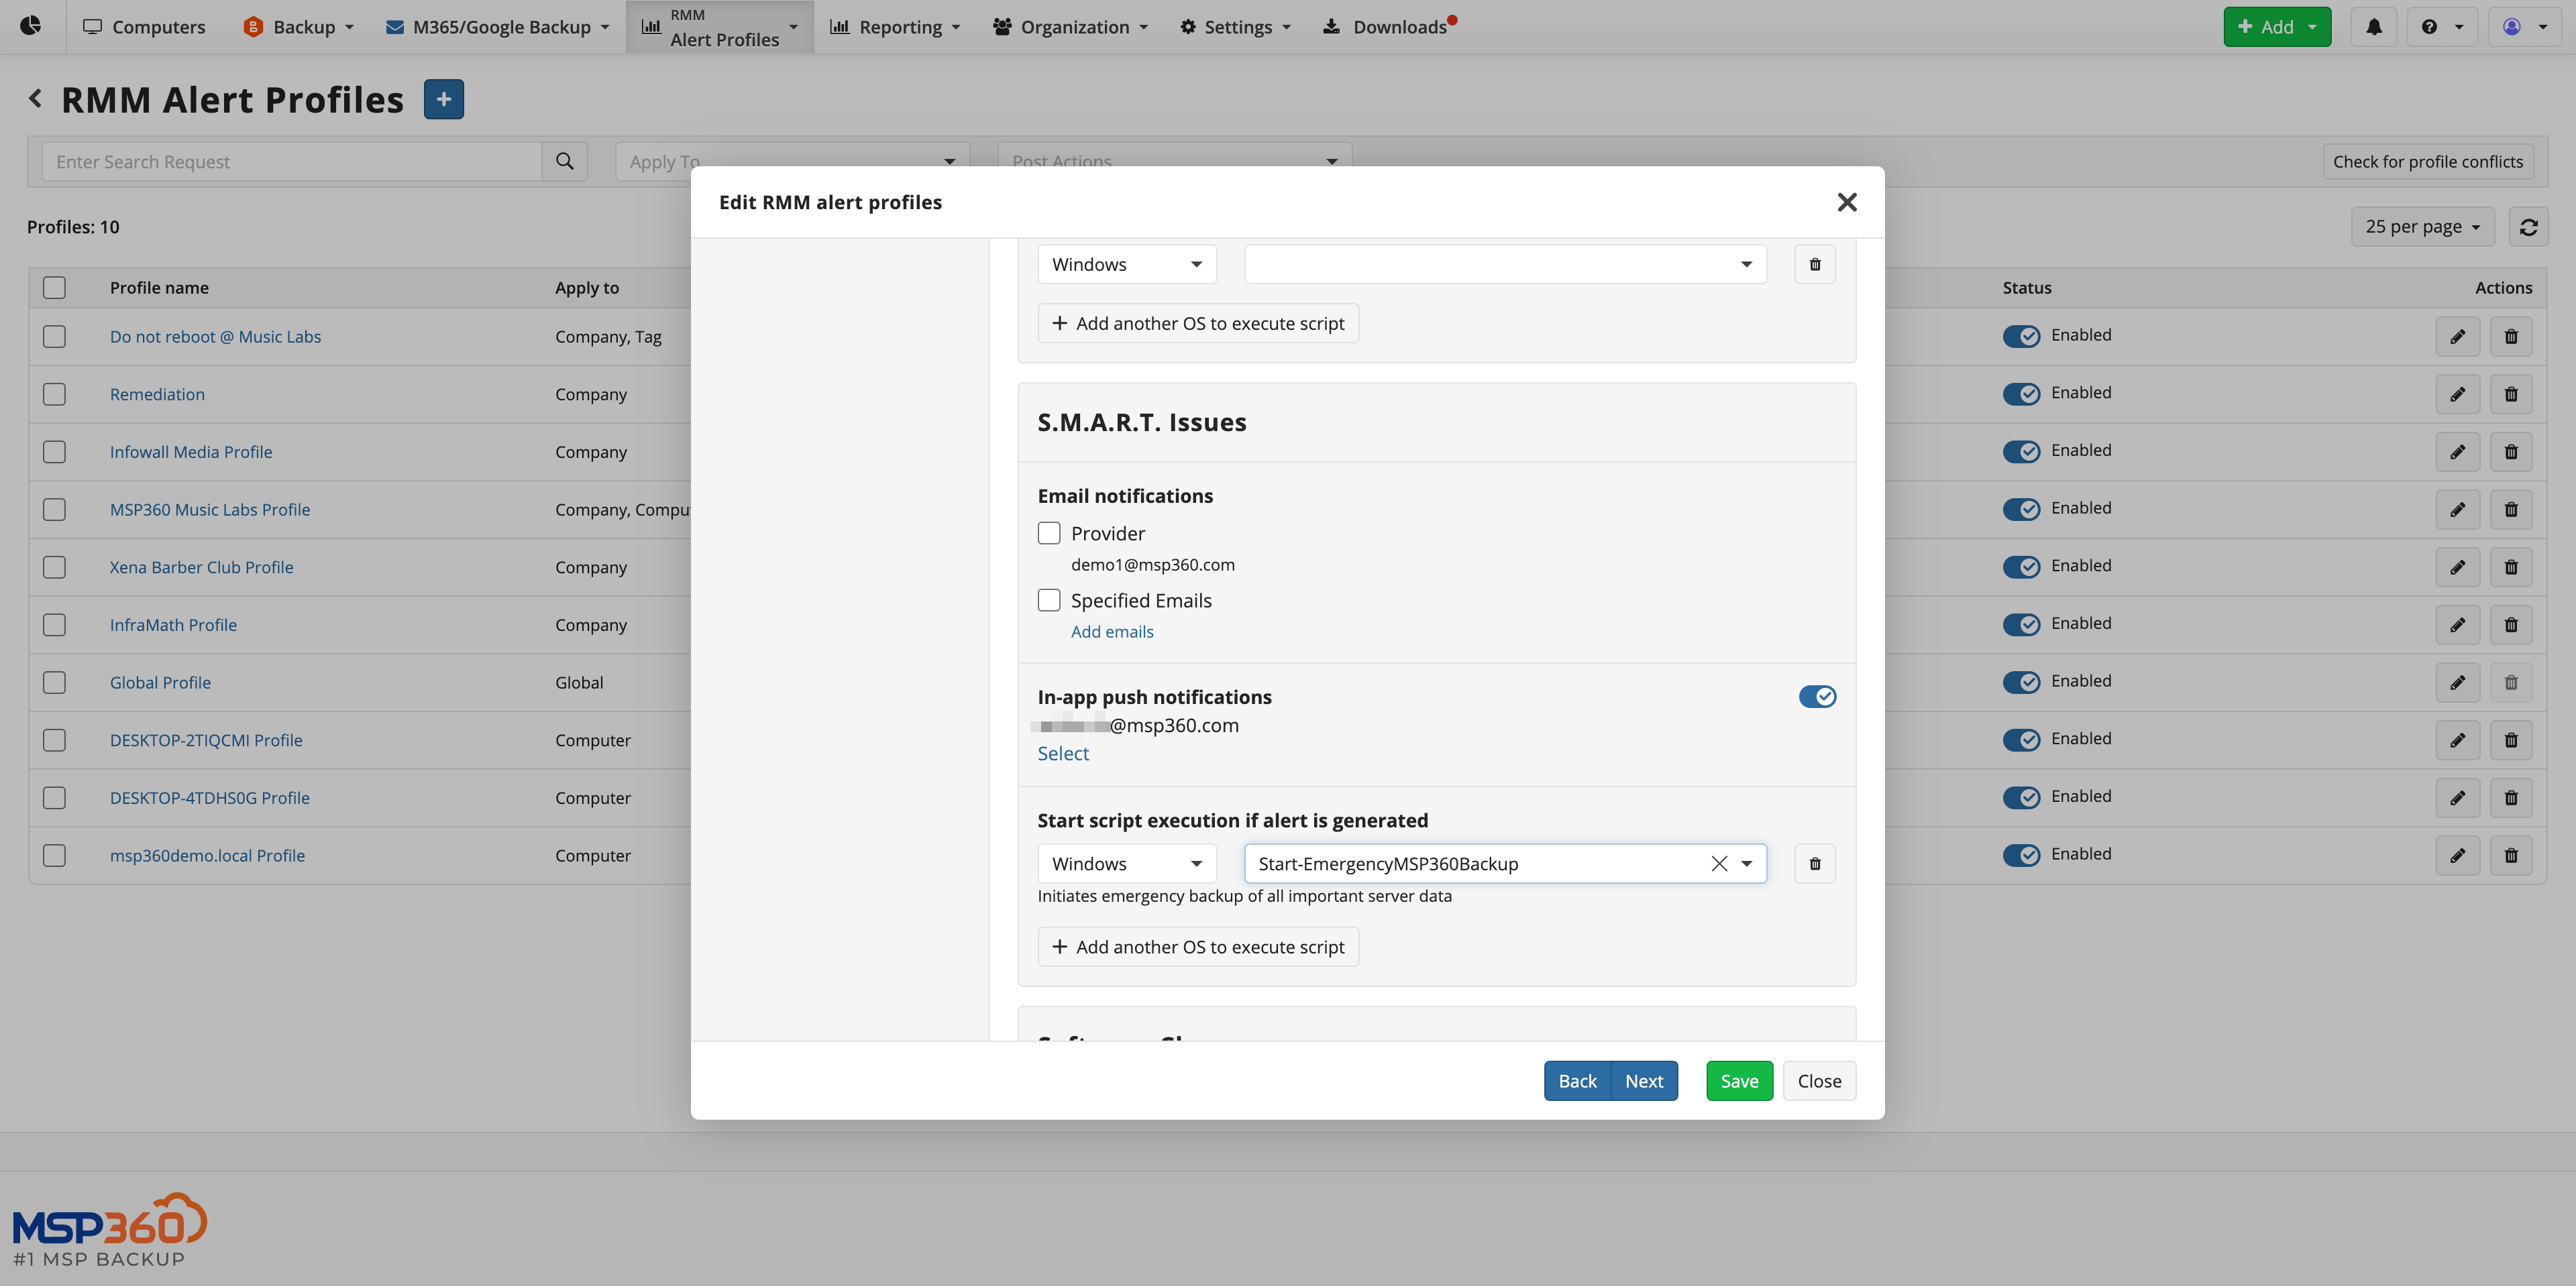Open the Post Actions filter dropdown

pyautogui.click(x=1174, y=161)
